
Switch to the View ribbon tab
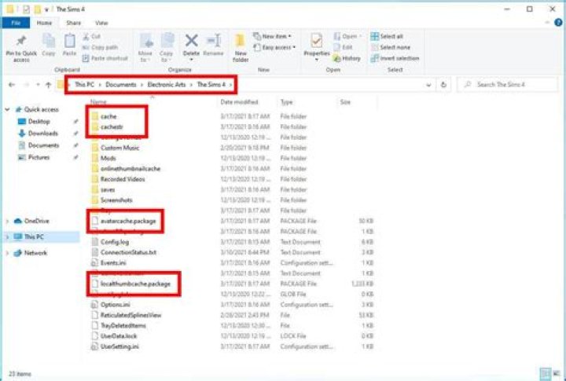click(x=101, y=23)
